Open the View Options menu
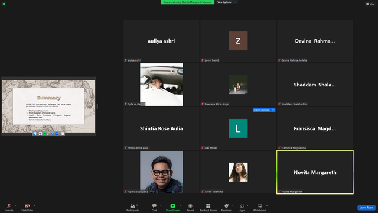The height and width of the screenshot is (213, 378). (226, 2)
